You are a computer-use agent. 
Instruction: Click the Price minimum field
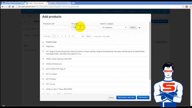(x=78, y=27)
